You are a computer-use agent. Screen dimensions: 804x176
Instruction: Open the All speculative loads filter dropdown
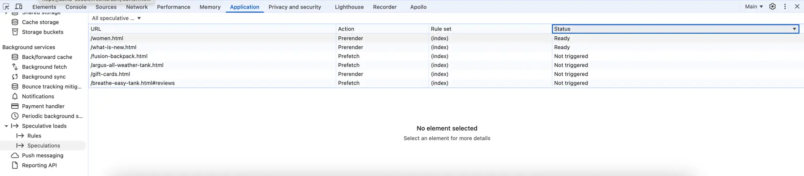tap(117, 18)
